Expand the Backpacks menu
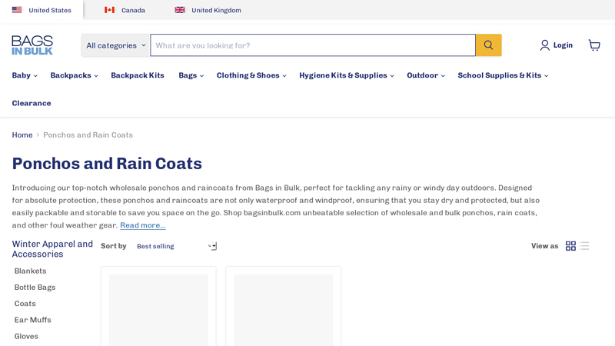Image resolution: width=615 pixels, height=346 pixels. pyautogui.click(x=74, y=75)
